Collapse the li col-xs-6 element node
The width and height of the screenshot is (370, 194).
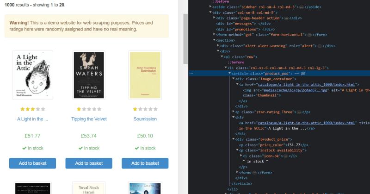tap(226, 68)
